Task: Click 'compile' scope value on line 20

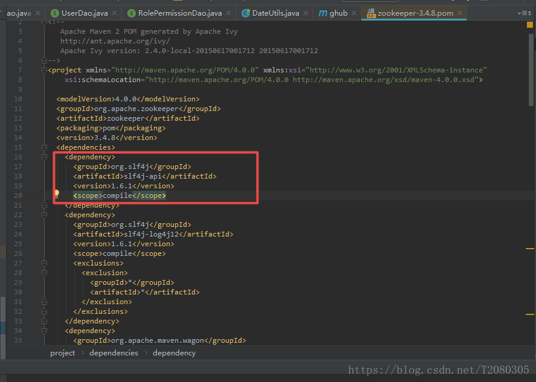Action: point(117,196)
